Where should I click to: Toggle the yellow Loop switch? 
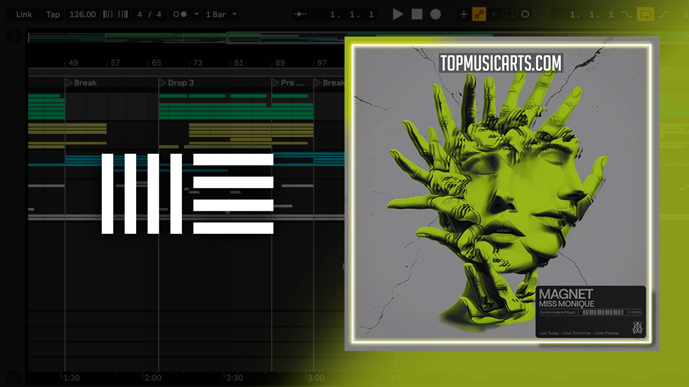click(x=645, y=15)
